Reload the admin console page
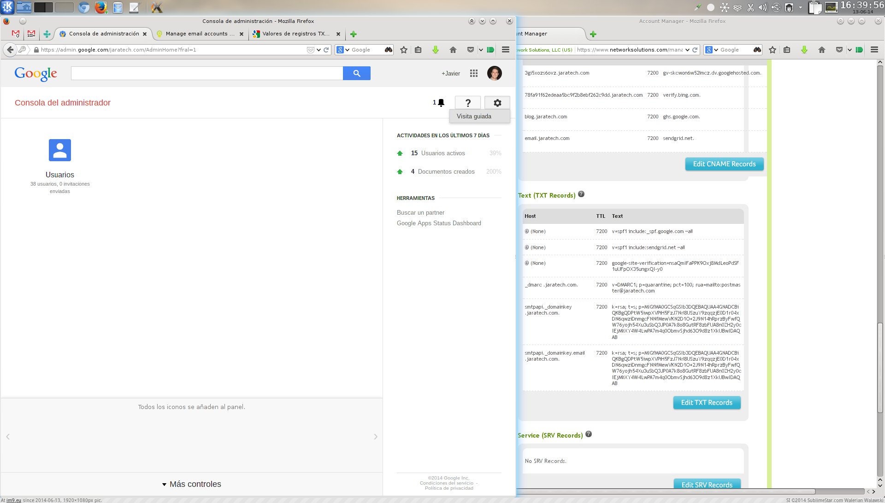885x503 pixels. (x=326, y=50)
